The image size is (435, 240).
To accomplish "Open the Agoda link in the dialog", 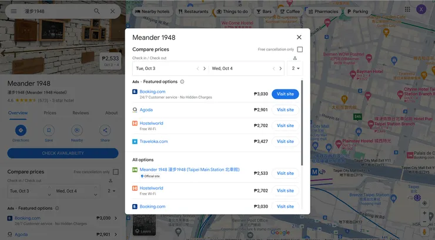I will pyautogui.click(x=146, y=110).
